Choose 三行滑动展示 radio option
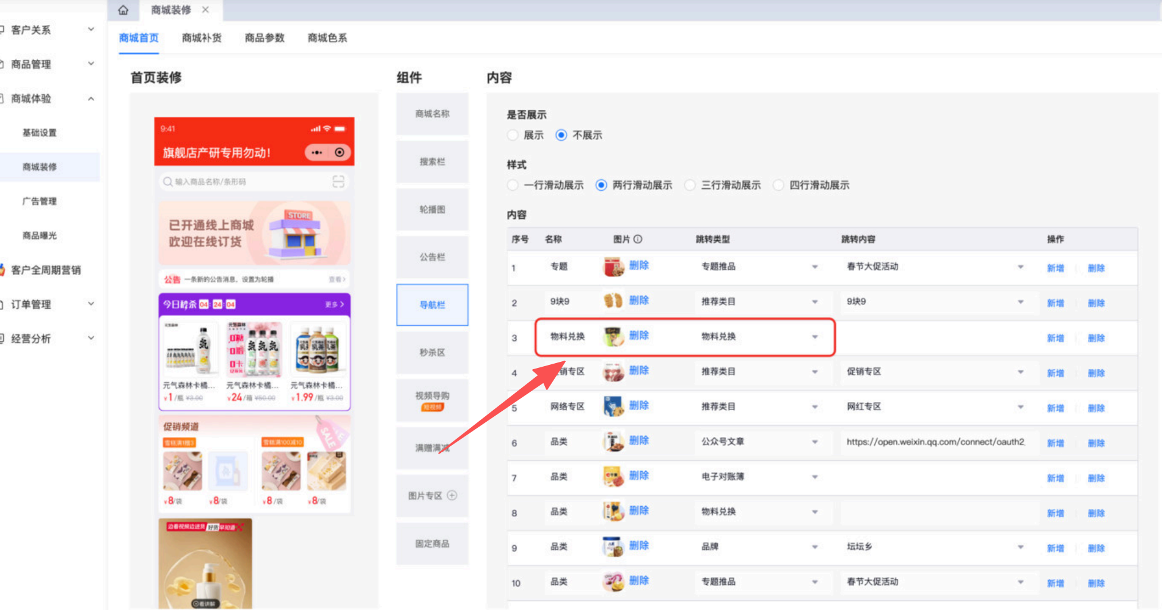Screen dimensions: 1162x610 (x=690, y=185)
